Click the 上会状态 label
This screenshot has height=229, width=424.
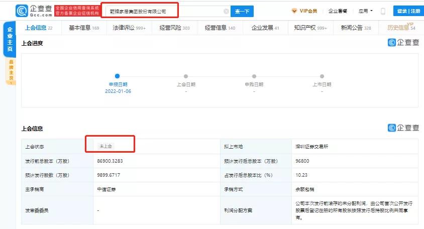[34, 147]
